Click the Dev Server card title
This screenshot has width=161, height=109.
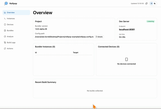[124, 21]
